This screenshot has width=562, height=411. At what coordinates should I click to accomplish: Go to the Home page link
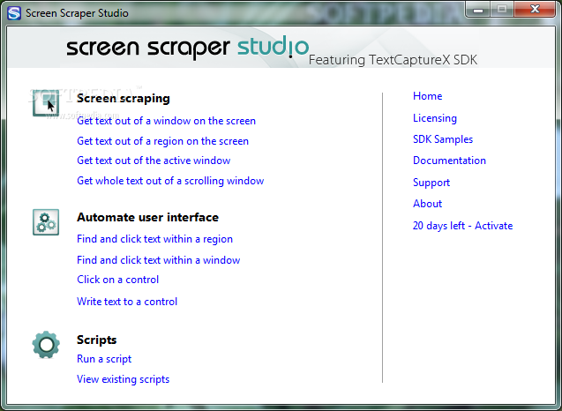coord(428,96)
